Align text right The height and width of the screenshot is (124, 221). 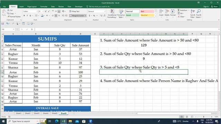59,15
